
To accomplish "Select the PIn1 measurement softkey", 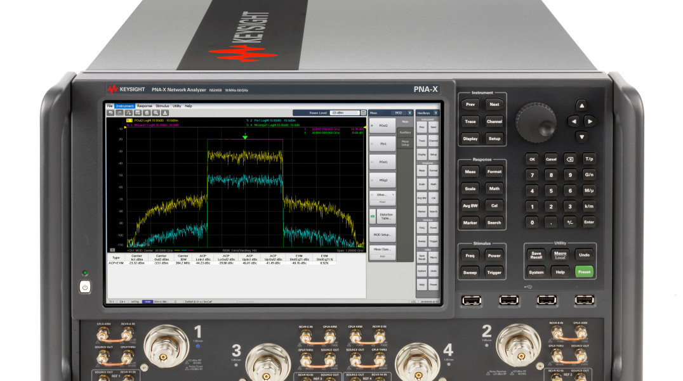I will (383, 143).
